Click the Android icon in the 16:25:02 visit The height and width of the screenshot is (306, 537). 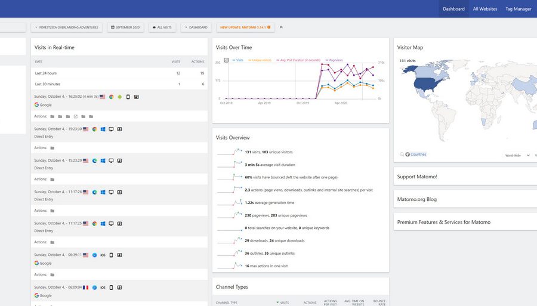(x=119, y=97)
